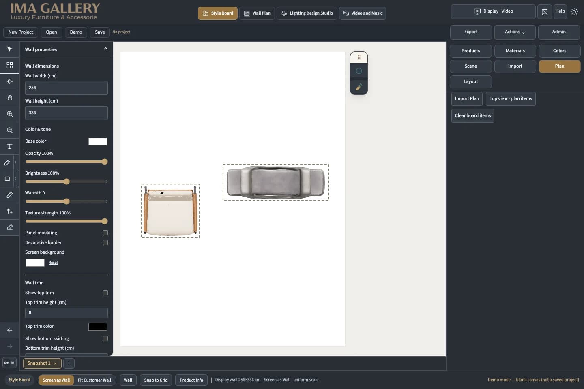The image size is (584, 389).
Task: Click the presentation screen off icon
Action: [545, 12]
